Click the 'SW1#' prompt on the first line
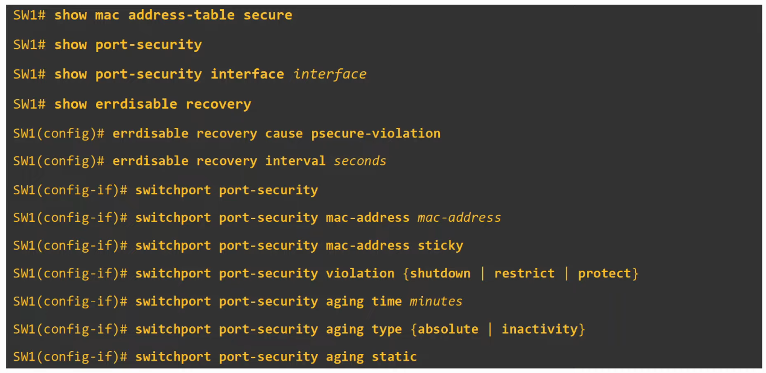766x373 pixels. point(29,15)
